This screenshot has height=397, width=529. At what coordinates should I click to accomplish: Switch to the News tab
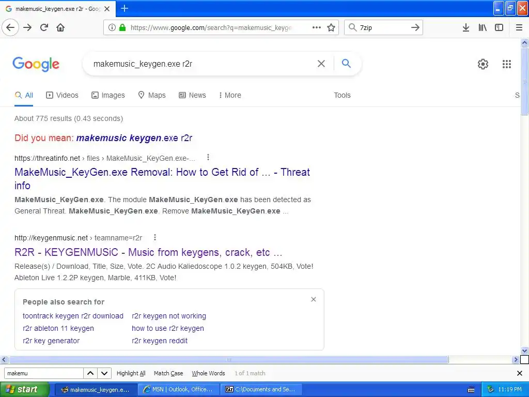[192, 95]
